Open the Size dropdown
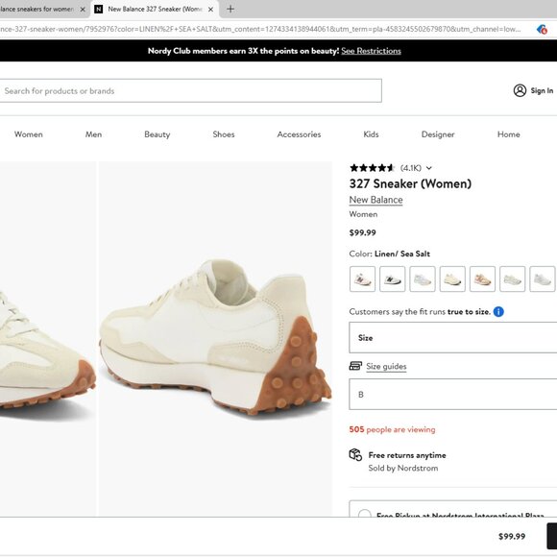557x557 pixels. pyautogui.click(x=453, y=337)
